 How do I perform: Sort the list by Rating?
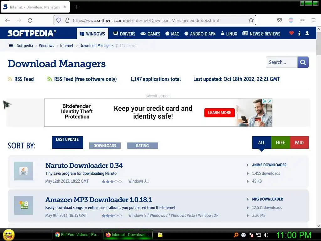[x=143, y=146]
